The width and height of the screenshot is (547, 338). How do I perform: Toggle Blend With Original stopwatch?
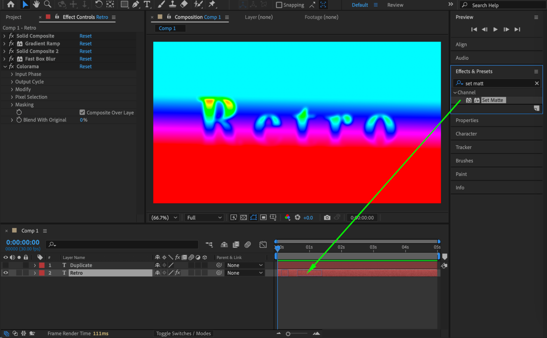click(x=19, y=120)
